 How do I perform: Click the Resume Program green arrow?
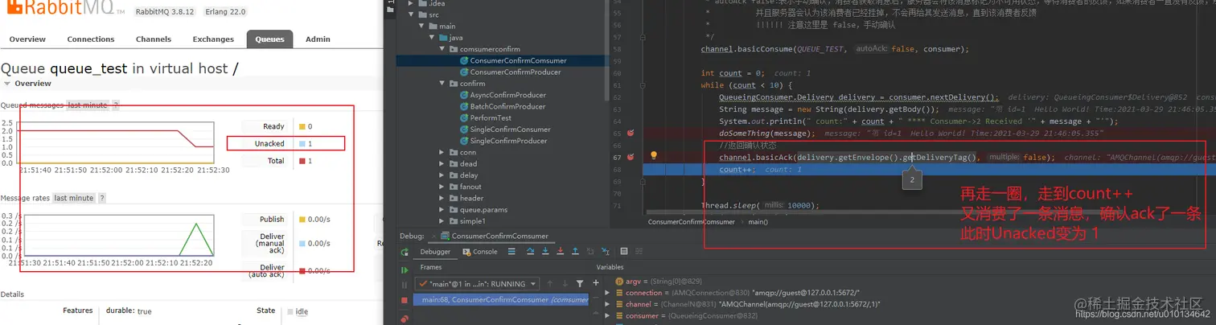405,270
